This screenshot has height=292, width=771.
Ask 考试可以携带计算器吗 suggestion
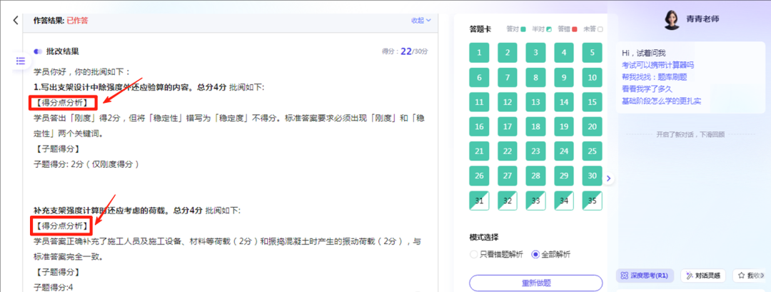pyautogui.click(x=657, y=65)
